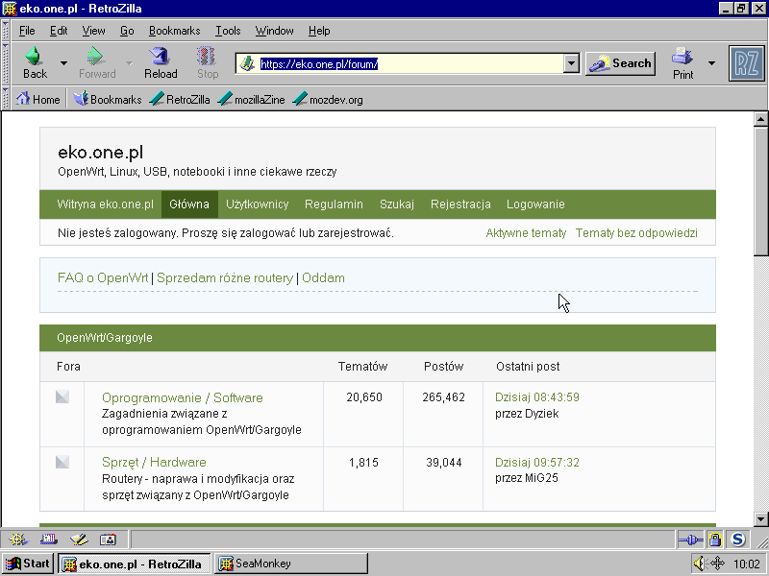Click the page icon in the address bar

coord(247,63)
